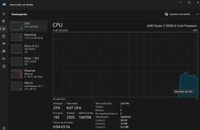Click the 104704 identificadores value
This screenshot has height=130, width=200.
(x=85, y=117)
